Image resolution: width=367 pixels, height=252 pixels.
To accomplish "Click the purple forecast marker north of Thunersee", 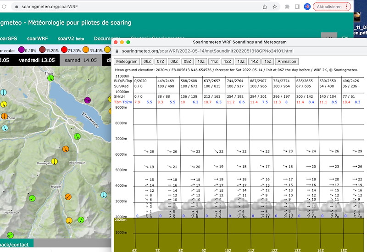I will coord(87,100).
